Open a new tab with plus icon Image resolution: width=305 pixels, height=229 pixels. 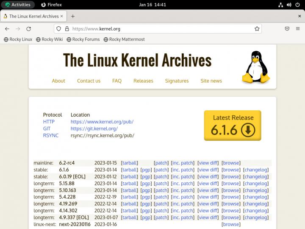coord(73,16)
